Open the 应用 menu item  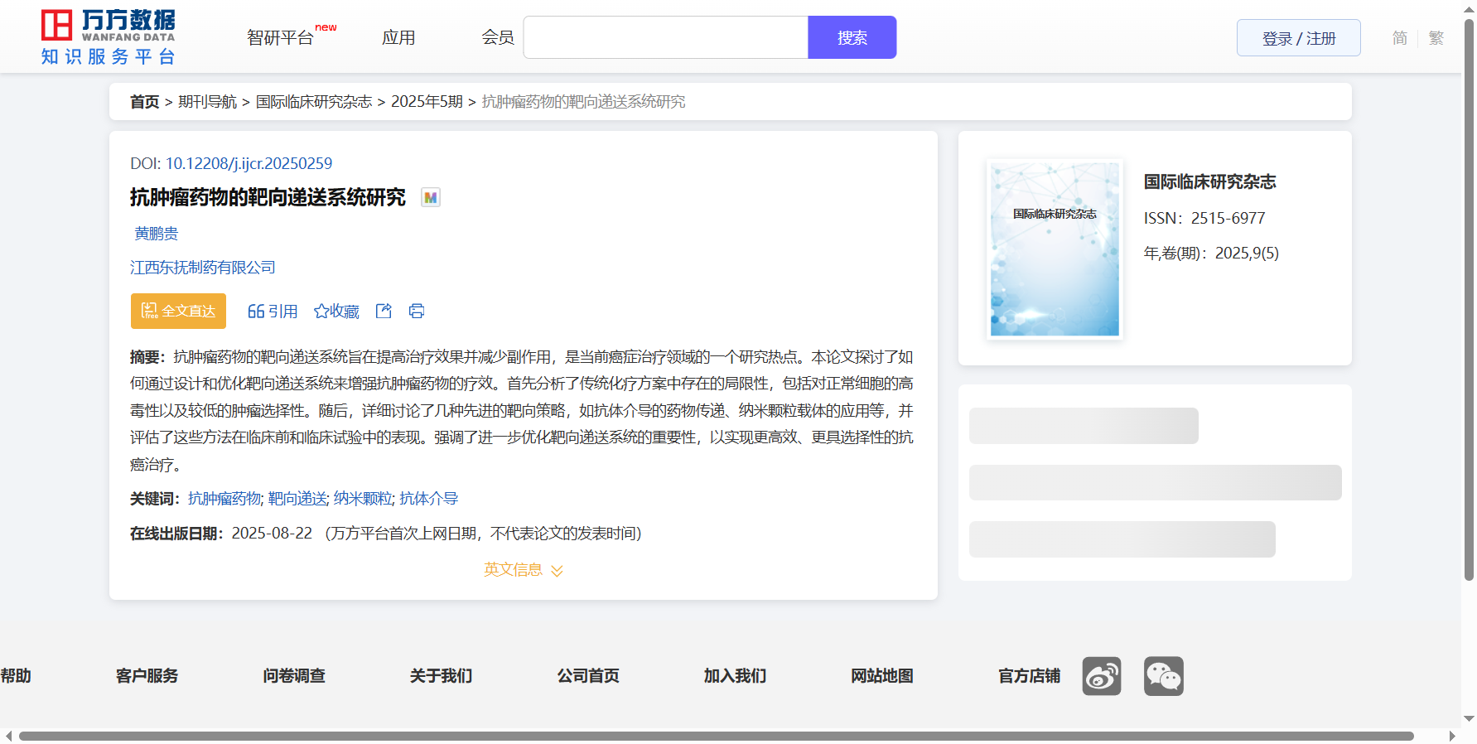pos(398,38)
